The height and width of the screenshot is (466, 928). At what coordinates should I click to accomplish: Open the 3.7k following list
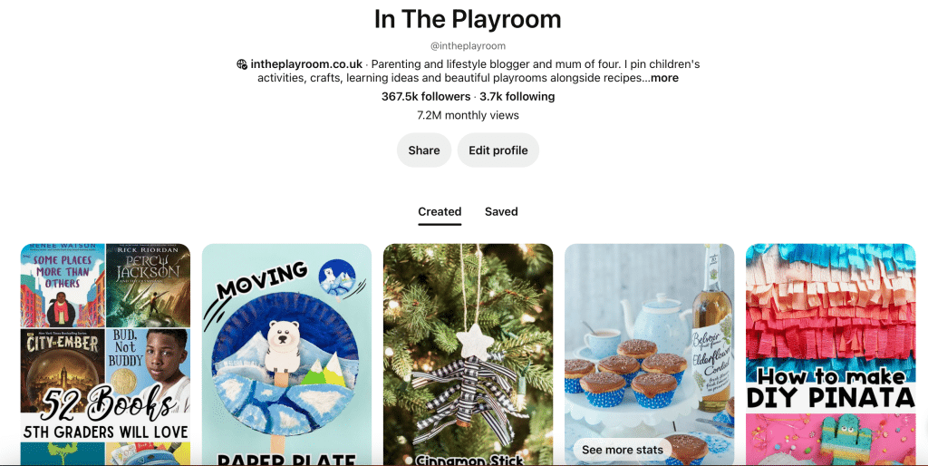517,96
